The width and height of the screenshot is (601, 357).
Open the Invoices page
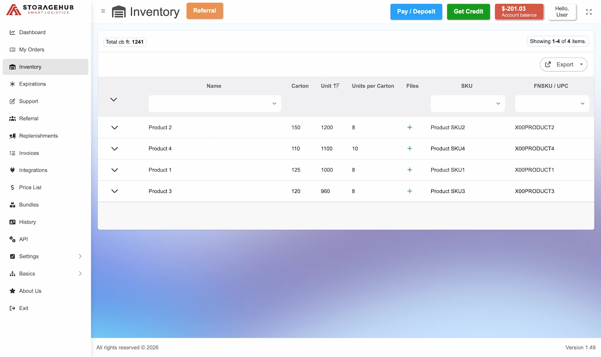pos(46,153)
